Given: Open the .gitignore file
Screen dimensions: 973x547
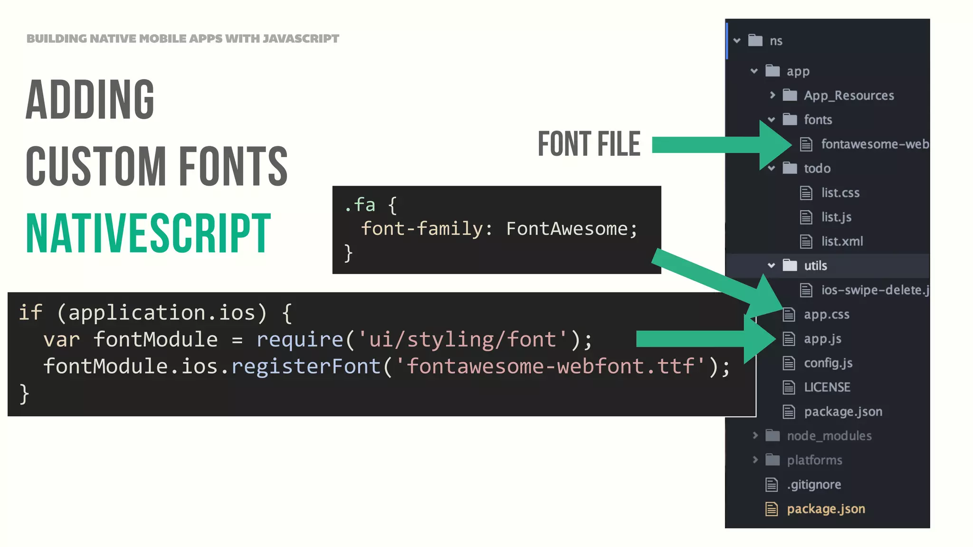Looking at the screenshot, I should 814,485.
